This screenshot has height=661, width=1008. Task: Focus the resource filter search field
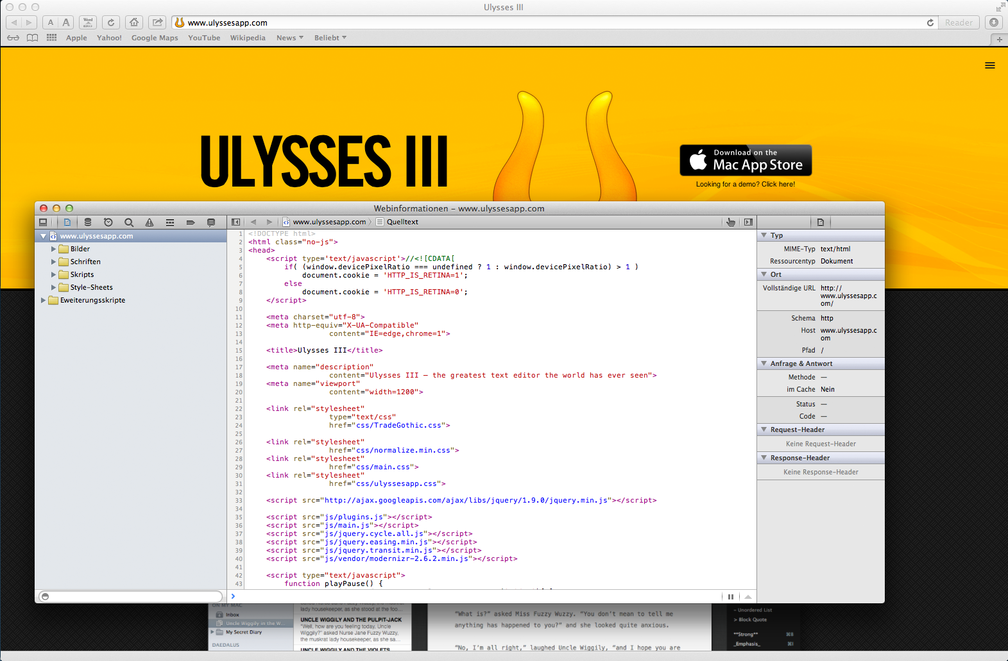(x=131, y=596)
